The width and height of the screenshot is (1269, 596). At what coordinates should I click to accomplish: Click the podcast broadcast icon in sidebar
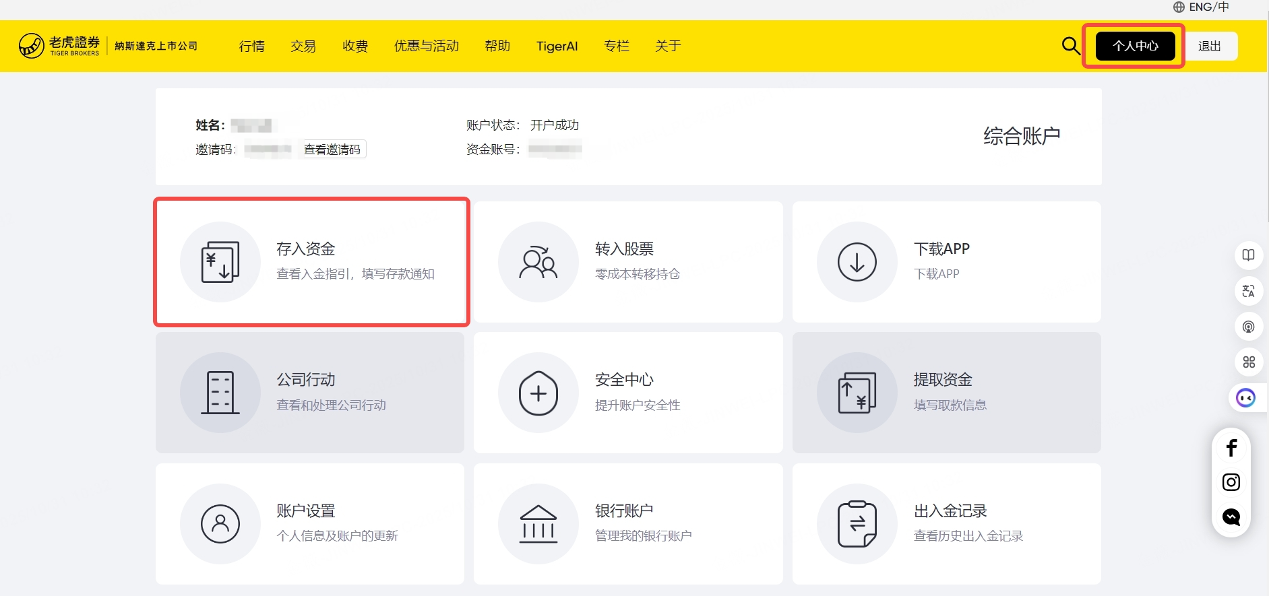1249,327
